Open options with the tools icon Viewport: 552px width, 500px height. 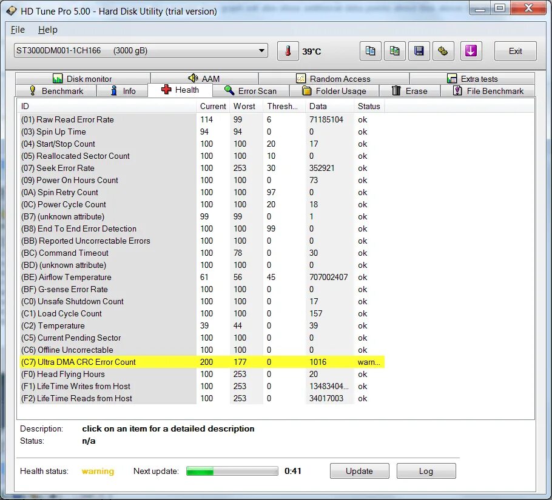pos(443,52)
